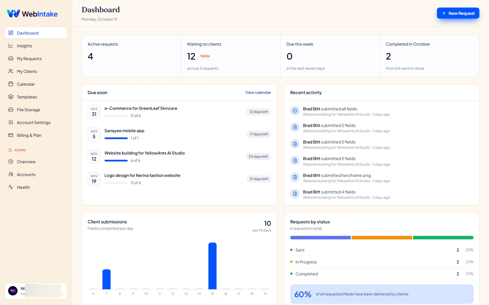Click the Waiting on clients 'fields' badge
Image resolution: width=489 pixels, height=305 pixels.
click(x=205, y=56)
